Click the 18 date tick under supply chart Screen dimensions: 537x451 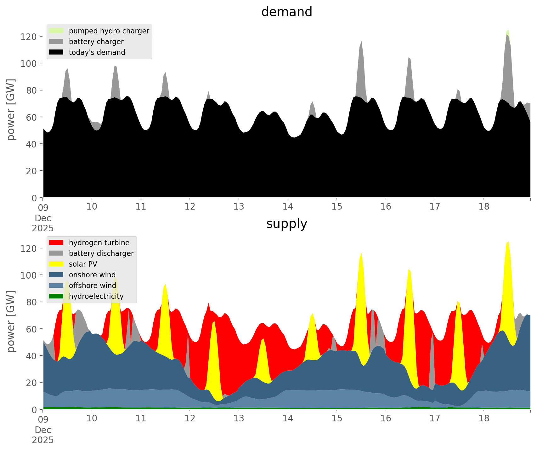(484, 419)
